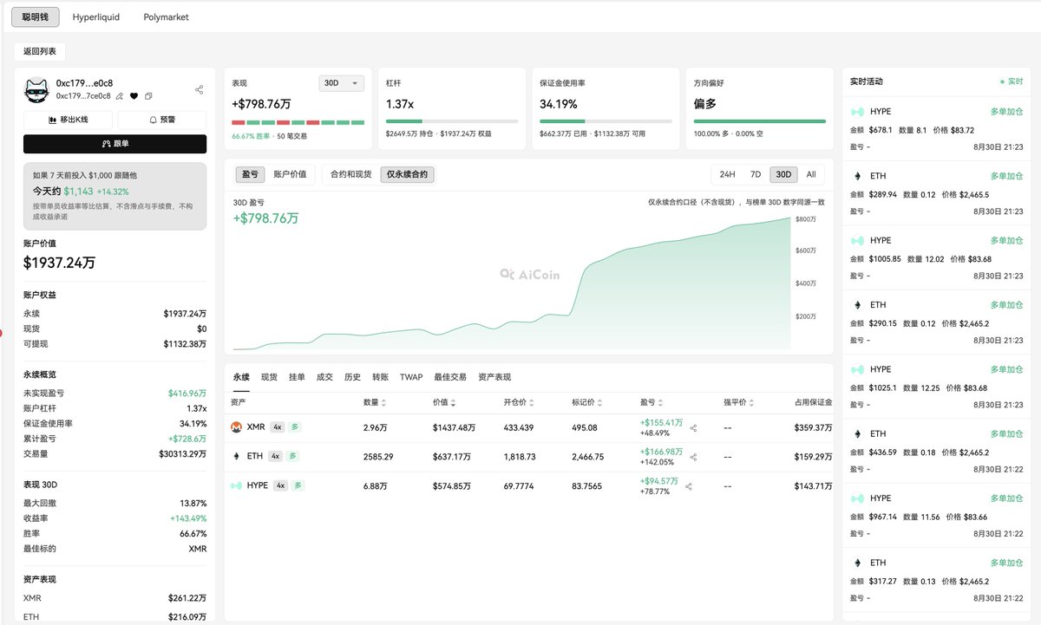The height and width of the screenshot is (625, 1041).
Task: Set chart range to 24H
Action: point(727,174)
